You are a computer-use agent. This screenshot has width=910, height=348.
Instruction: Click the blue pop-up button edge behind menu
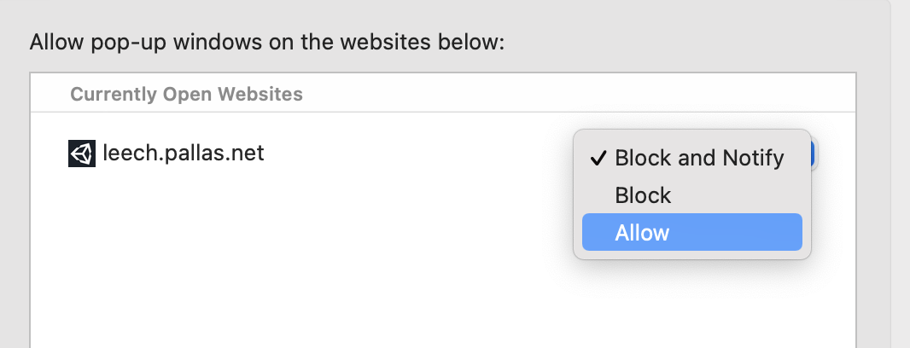point(814,154)
